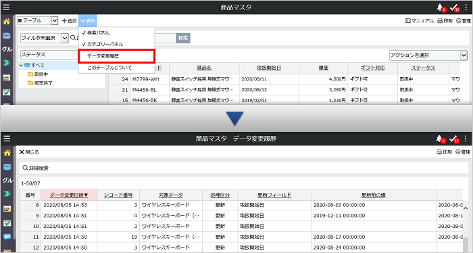Screen dimensions: 473x253
Task: Go to home icon in データ変更履歴 window sidebar
Action: pyautogui.click(x=7, y=152)
